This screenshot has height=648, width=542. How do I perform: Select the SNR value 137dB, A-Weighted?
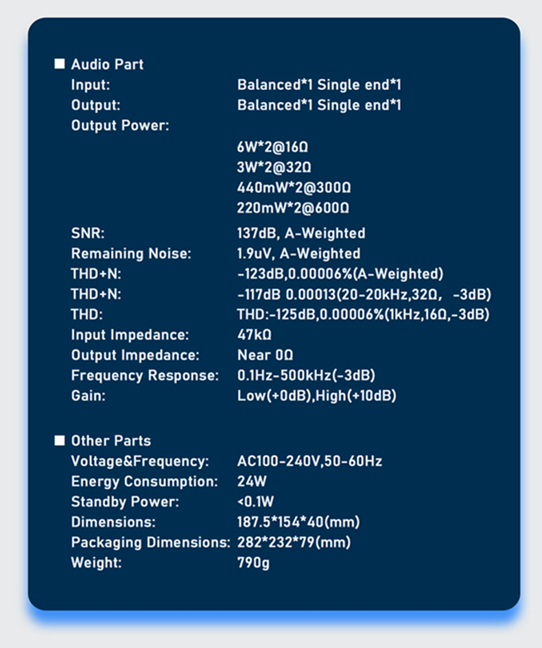[x=301, y=233]
